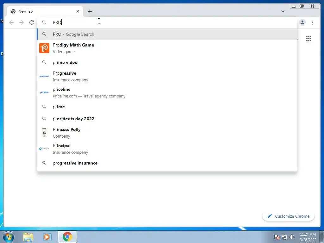Click search icon beside progressive insurance
This screenshot has height=243, width=324.
[x=44, y=163]
